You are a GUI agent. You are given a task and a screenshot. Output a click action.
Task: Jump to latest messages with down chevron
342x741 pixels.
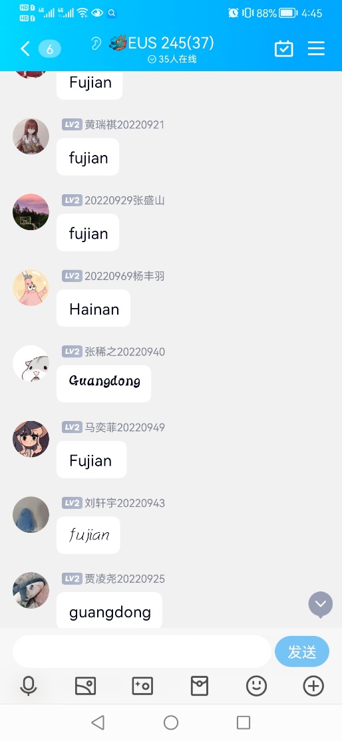pyautogui.click(x=321, y=605)
